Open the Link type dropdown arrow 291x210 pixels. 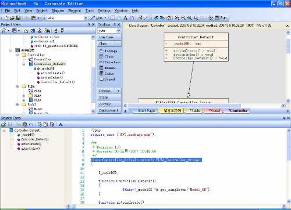pos(105,18)
